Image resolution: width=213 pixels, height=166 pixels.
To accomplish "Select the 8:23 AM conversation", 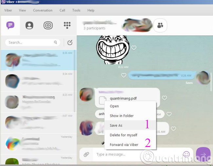I will coord(37,102).
